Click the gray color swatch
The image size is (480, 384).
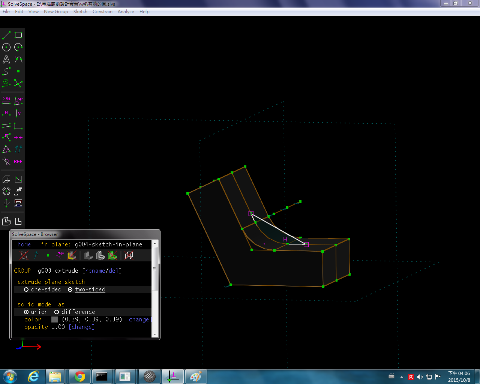click(55, 319)
